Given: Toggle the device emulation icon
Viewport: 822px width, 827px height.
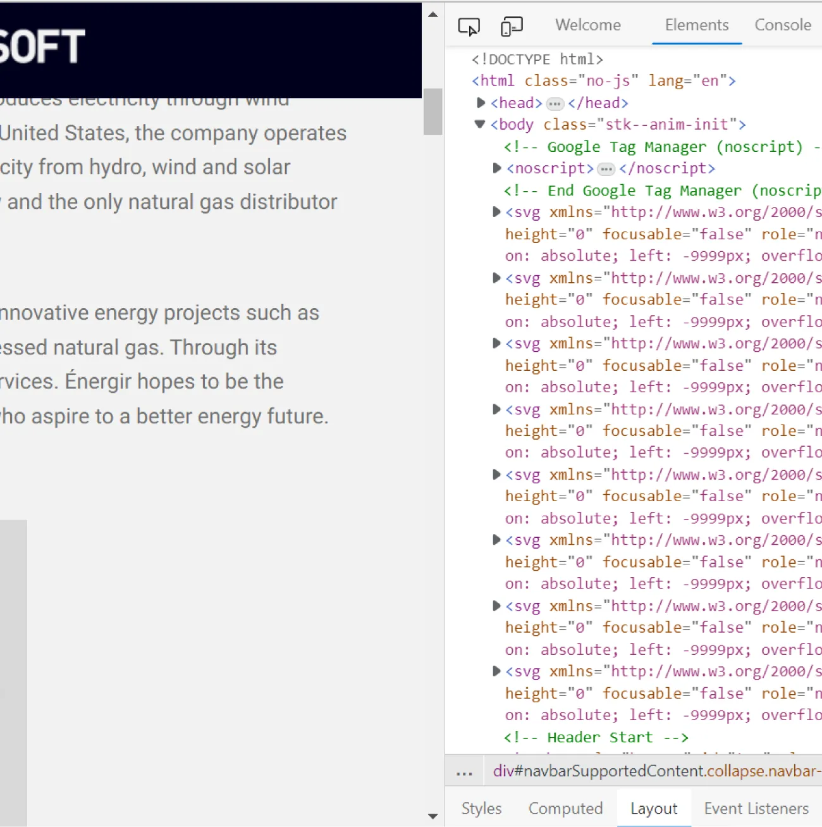Looking at the screenshot, I should coord(512,25).
